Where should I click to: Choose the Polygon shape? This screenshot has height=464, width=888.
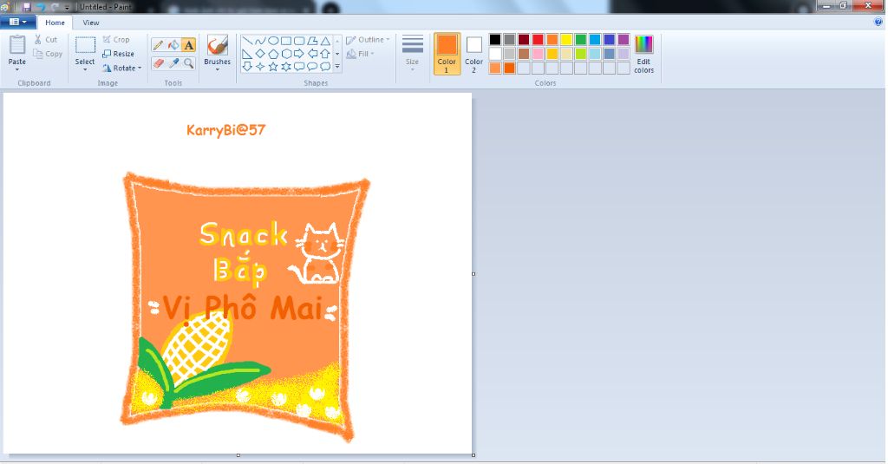pyautogui.click(x=312, y=41)
